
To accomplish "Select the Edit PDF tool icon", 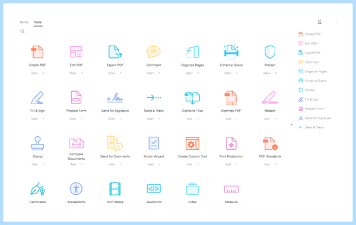I will pos(76,52).
